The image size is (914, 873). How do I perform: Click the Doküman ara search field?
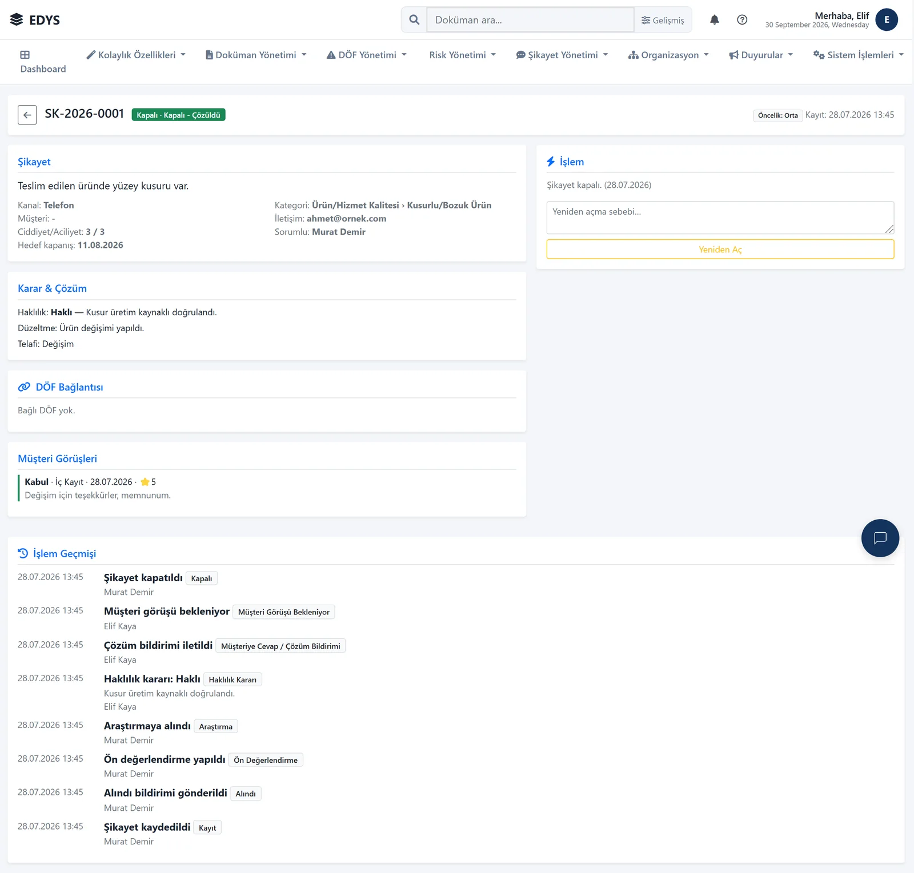pos(530,20)
